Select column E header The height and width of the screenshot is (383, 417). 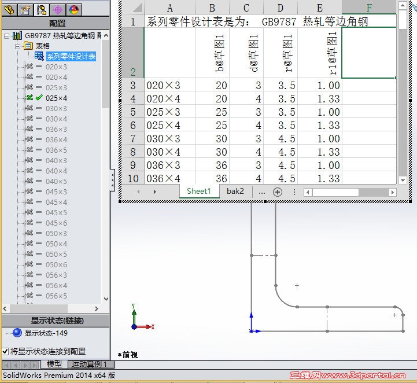pos(319,8)
